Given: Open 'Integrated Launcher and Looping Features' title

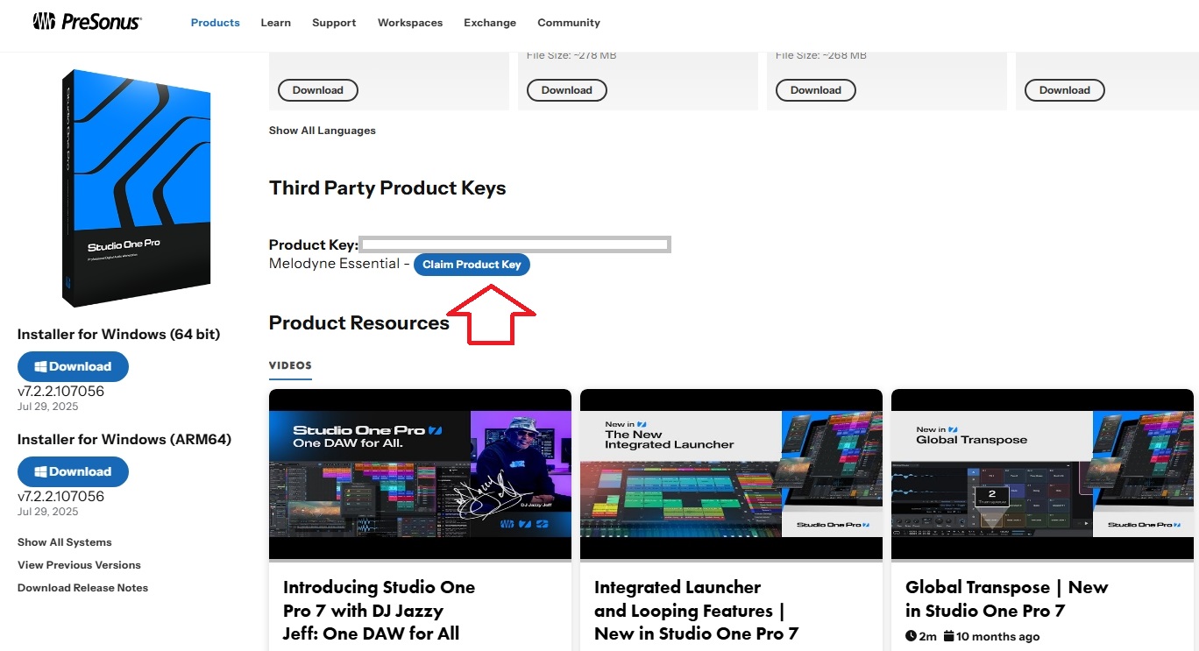Looking at the screenshot, I should 696,611.
